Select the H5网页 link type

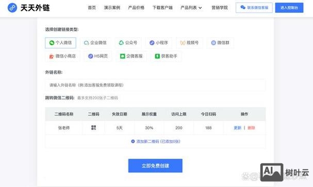tap(98, 57)
